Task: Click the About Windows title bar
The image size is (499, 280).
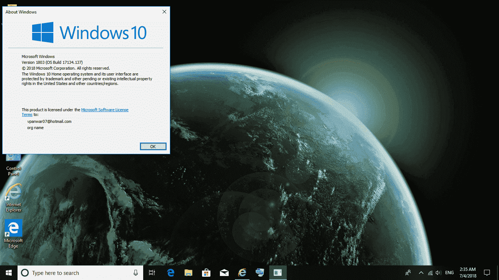Action: 80,12
